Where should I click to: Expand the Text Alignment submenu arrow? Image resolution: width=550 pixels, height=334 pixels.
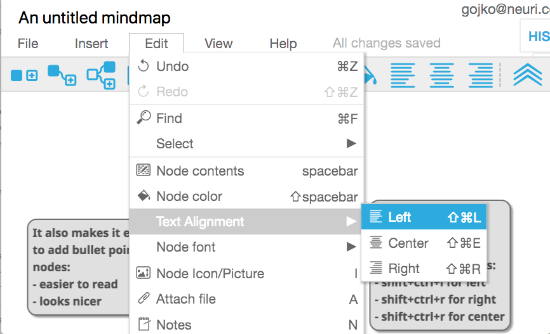351,221
